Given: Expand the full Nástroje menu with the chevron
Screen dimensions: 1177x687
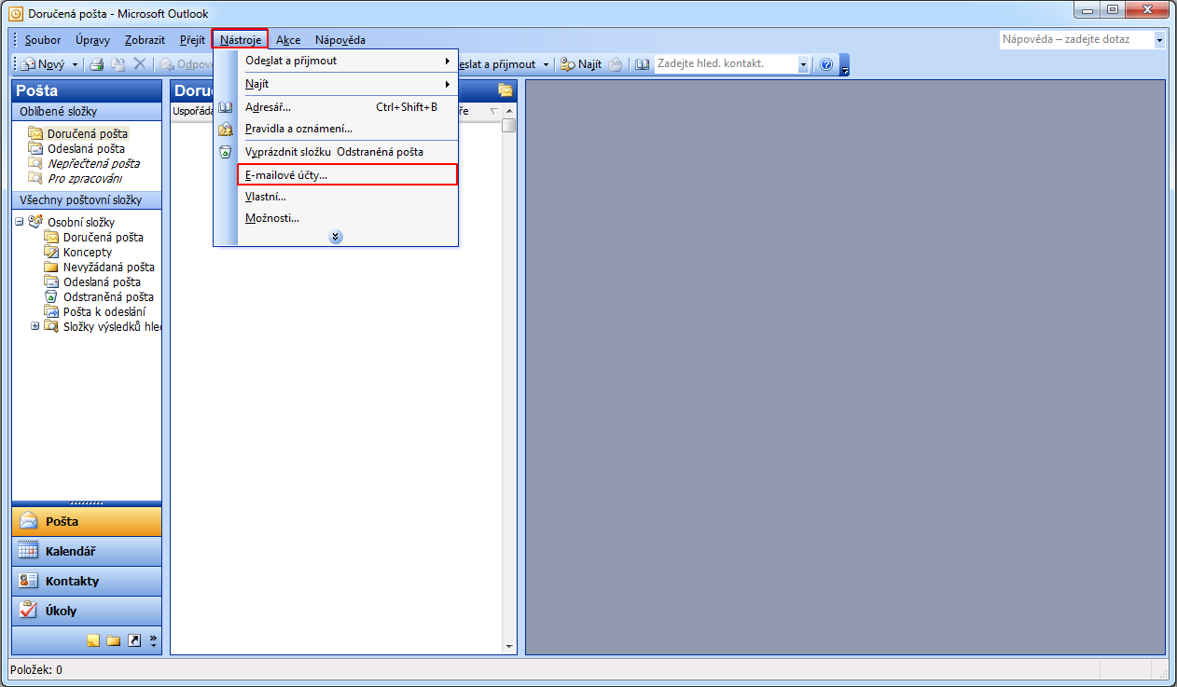Looking at the screenshot, I should (336, 237).
